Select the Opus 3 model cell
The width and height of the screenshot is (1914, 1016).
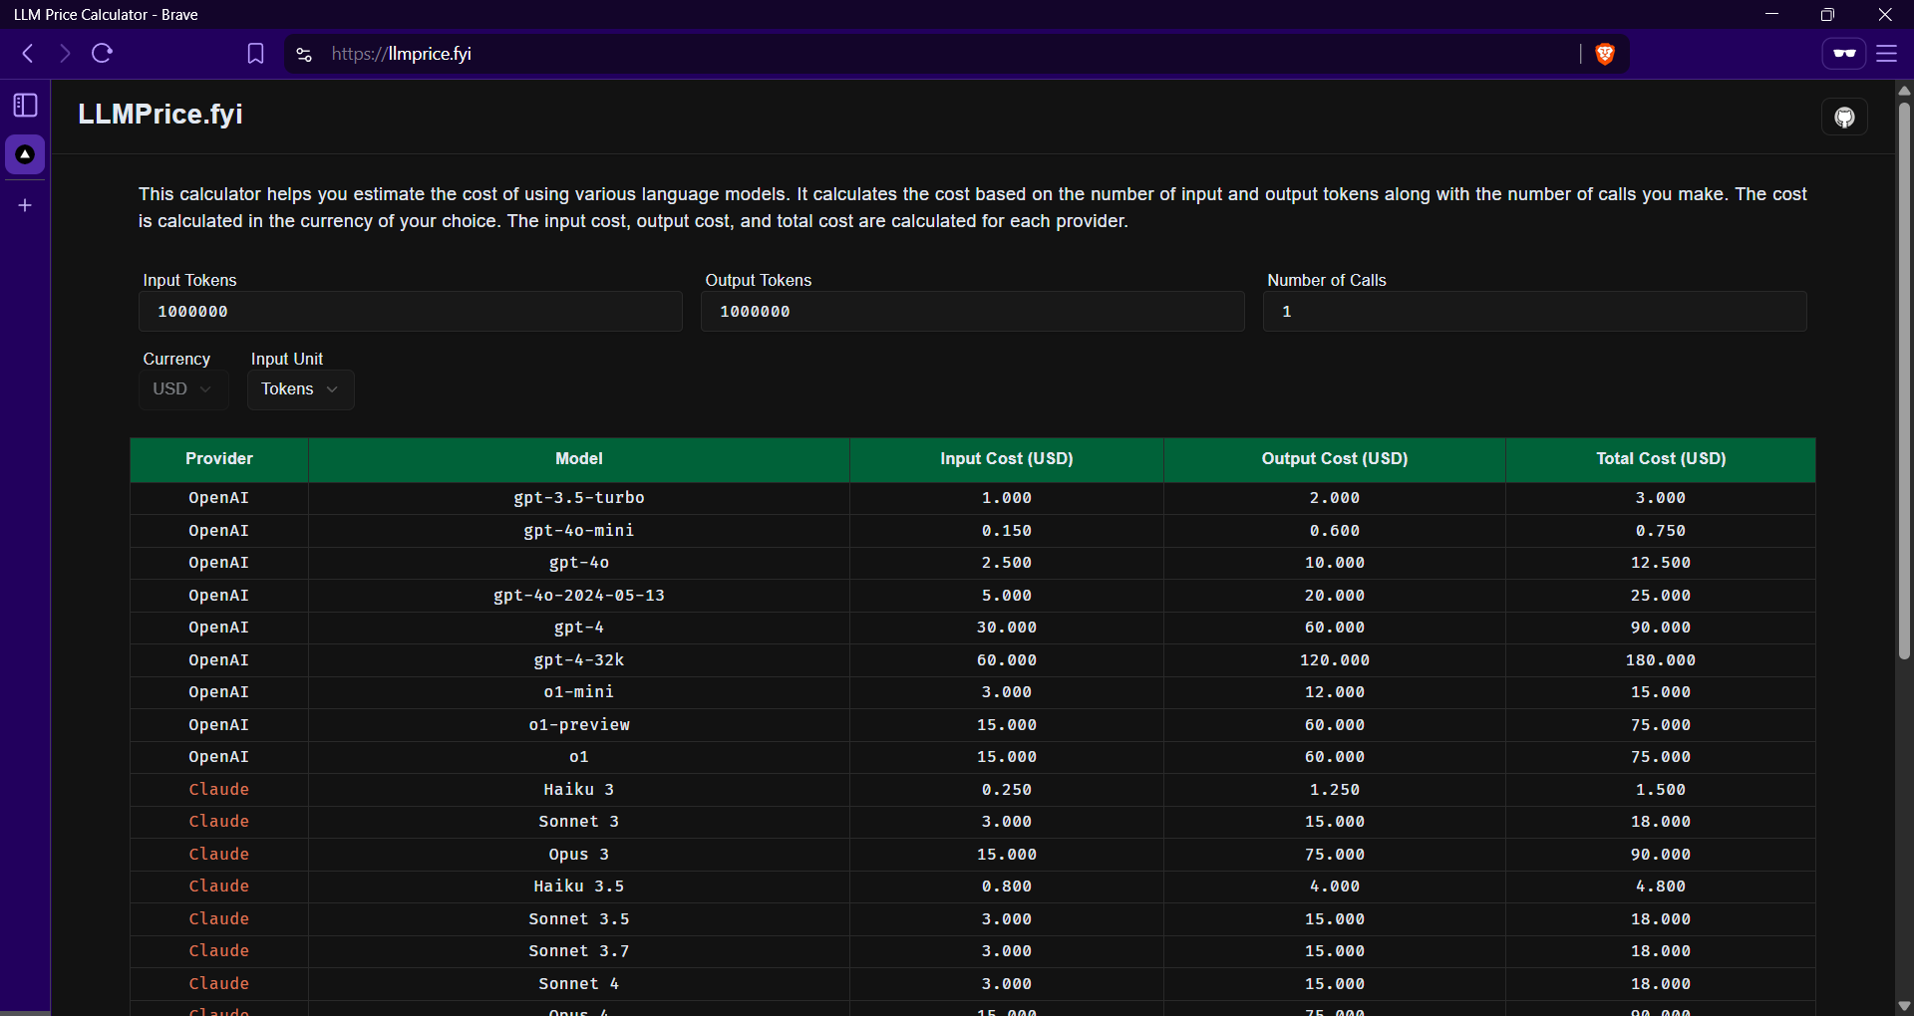tap(579, 855)
